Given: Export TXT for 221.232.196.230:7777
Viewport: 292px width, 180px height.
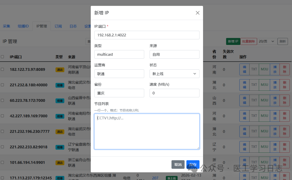Looking at the screenshot, I should click(x=254, y=131).
